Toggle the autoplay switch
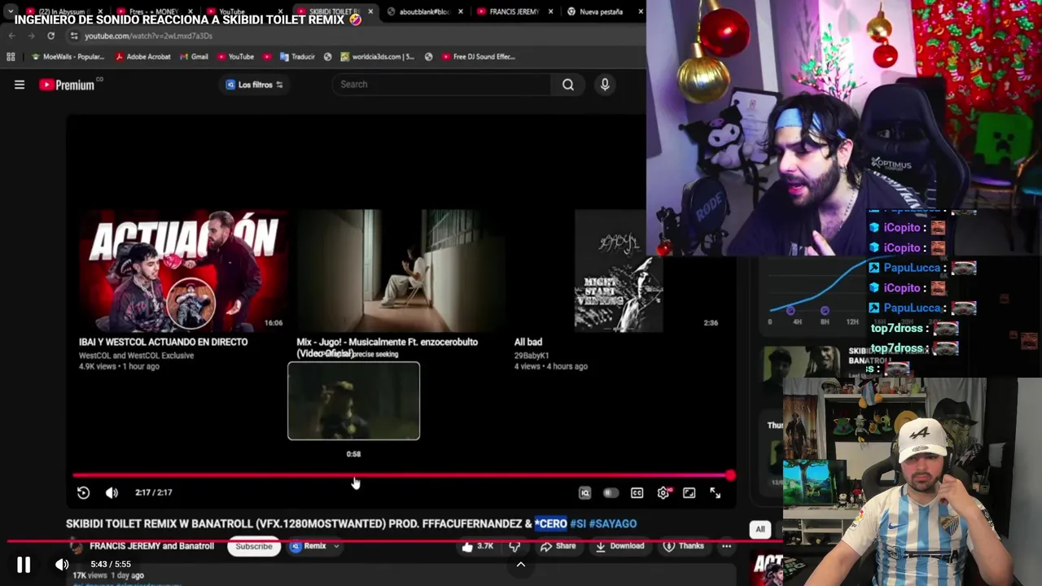 pyautogui.click(x=611, y=493)
